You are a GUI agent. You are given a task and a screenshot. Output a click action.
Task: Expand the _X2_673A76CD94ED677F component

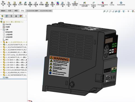click(1, 47)
